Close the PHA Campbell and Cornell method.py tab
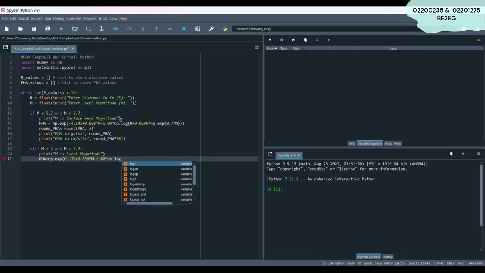 (72, 49)
